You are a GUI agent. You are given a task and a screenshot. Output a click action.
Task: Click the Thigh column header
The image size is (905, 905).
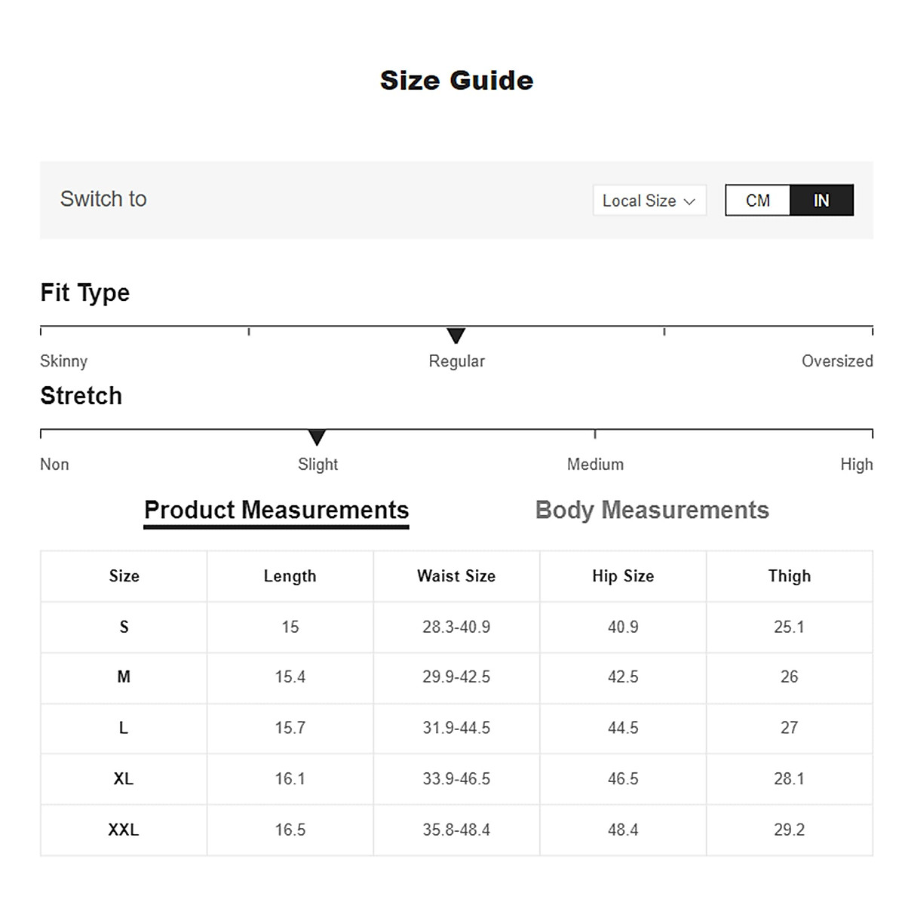pos(789,576)
